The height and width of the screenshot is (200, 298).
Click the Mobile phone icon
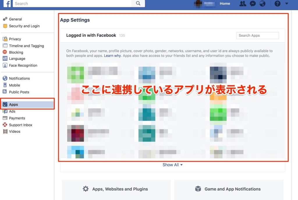click(x=5, y=85)
